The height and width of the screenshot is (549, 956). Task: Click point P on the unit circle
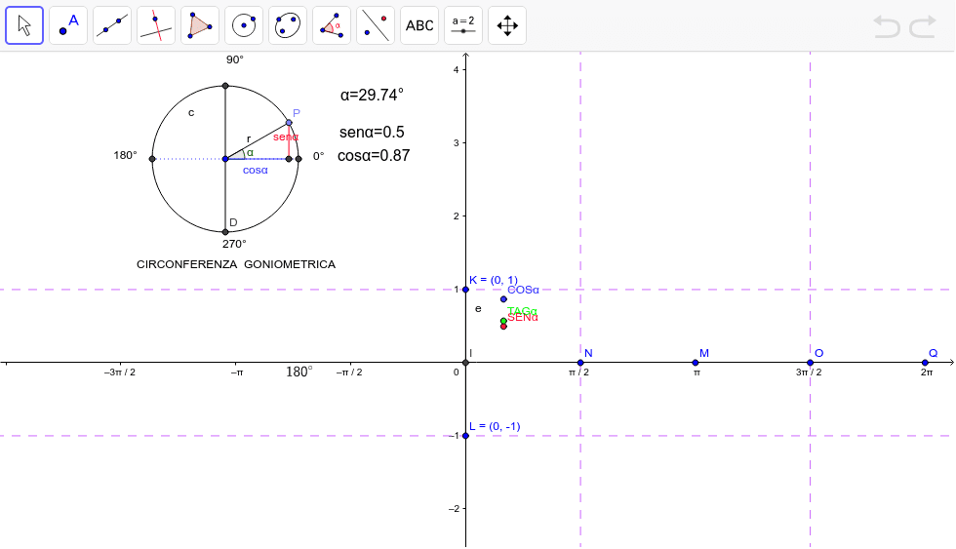(289, 123)
